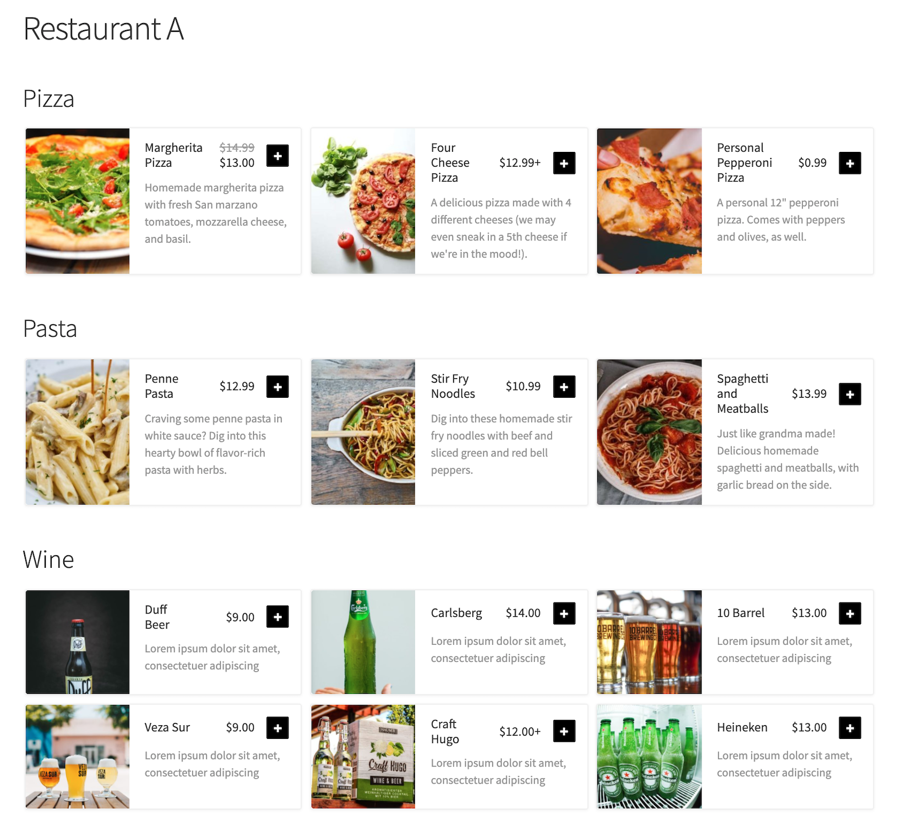Click the add button for Margherita Pizza
The image size is (903, 816).
278,156
